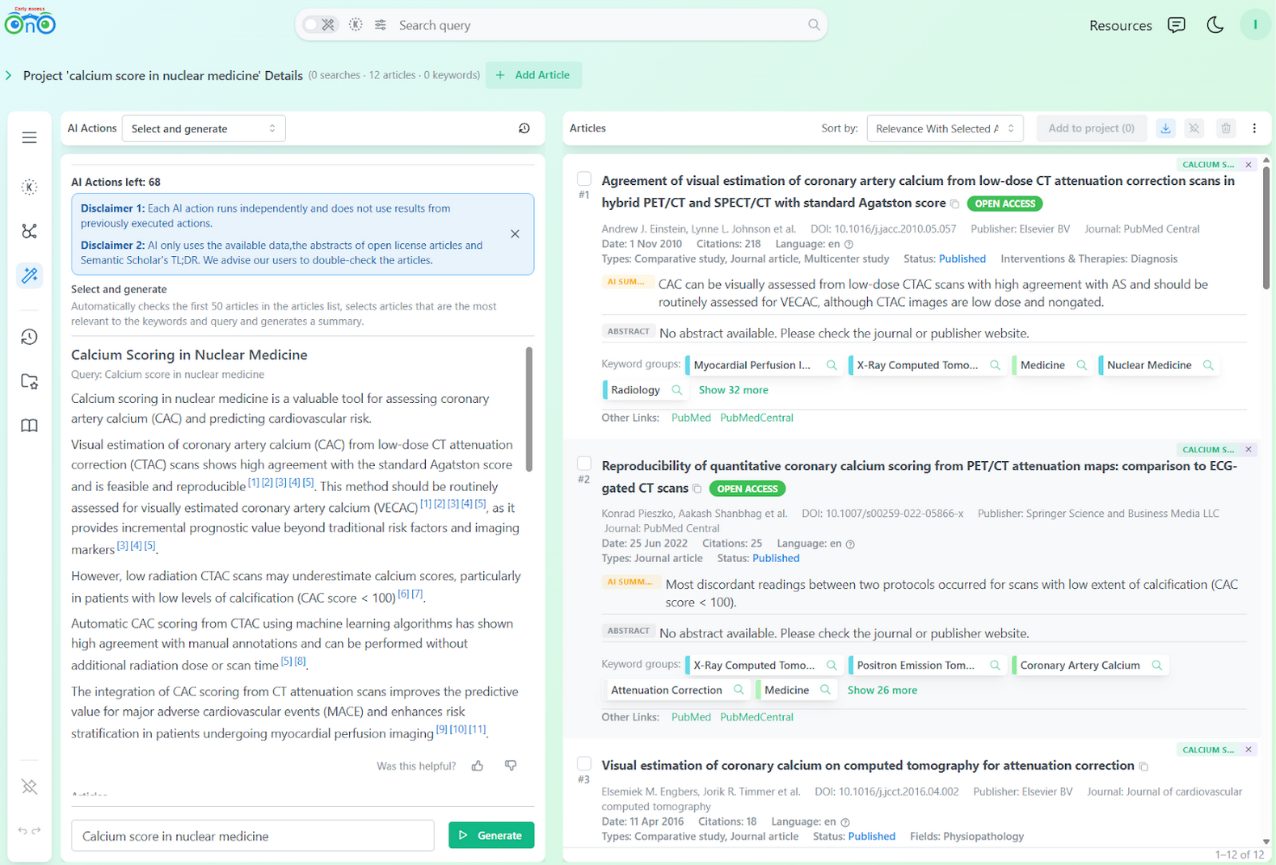Remove CALCIUM S tag on article #1
Viewport: 1276px width, 865px height.
point(1249,165)
